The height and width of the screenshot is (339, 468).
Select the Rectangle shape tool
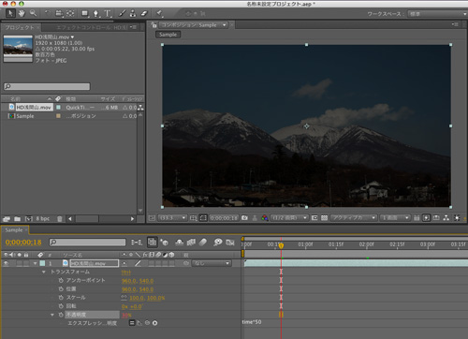tap(85, 13)
